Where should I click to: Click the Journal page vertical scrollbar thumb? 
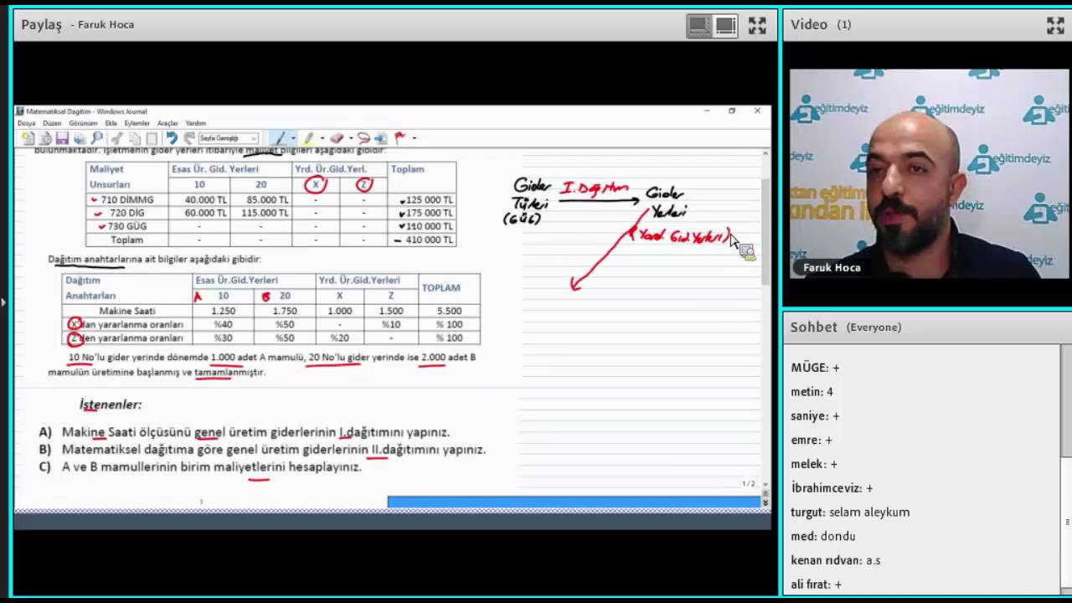pos(765,232)
